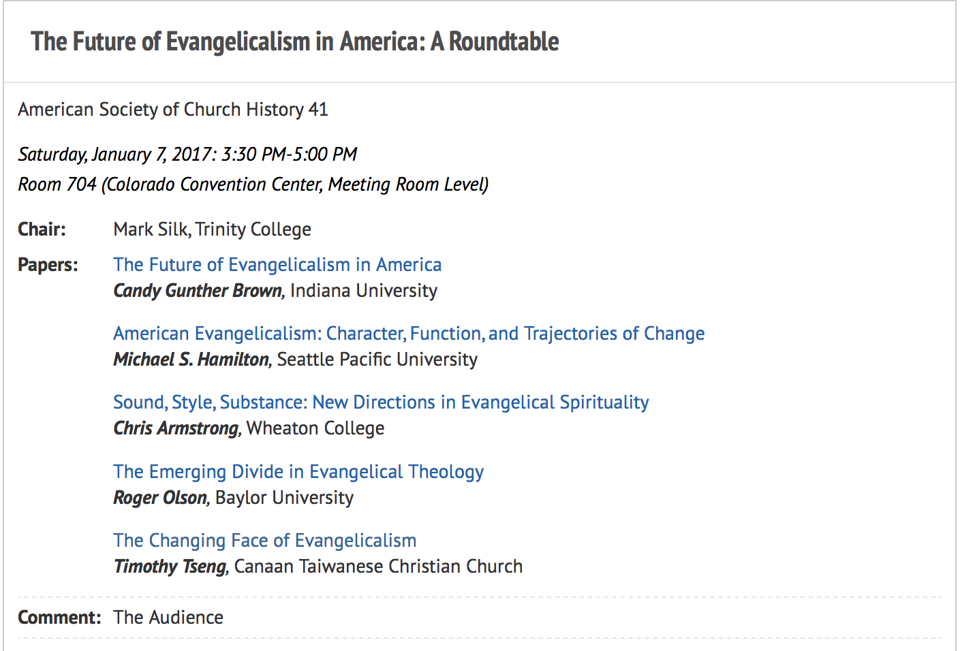Viewport: 962px width, 651px height.
Task: Click the "Papers:" label
Action: 48,265
